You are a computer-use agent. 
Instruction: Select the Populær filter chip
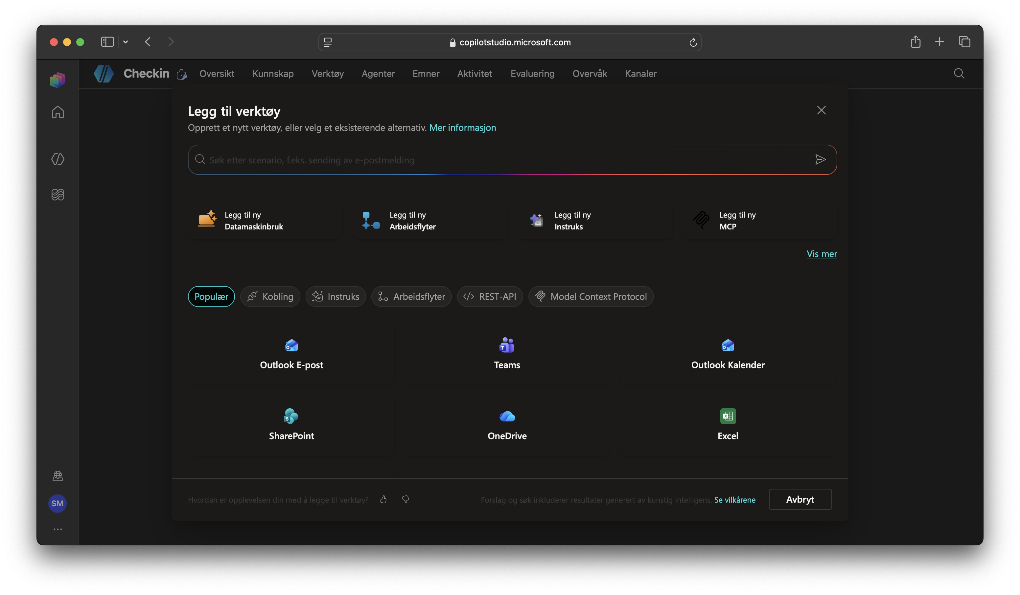211,297
